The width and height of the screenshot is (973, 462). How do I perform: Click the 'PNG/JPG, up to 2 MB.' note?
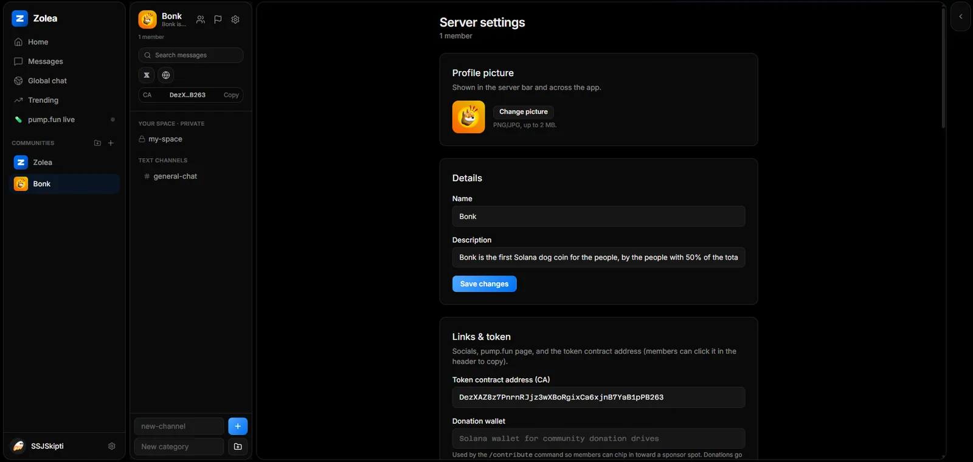point(525,125)
